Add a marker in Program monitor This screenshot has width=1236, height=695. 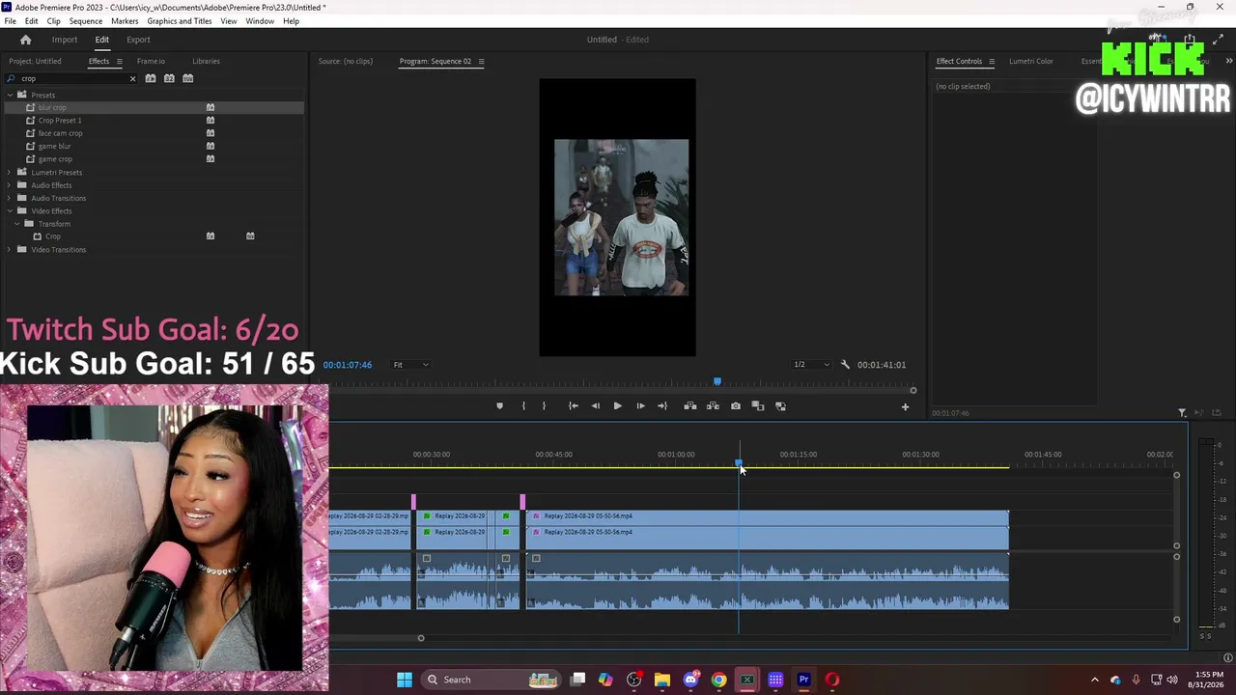pyautogui.click(x=499, y=406)
